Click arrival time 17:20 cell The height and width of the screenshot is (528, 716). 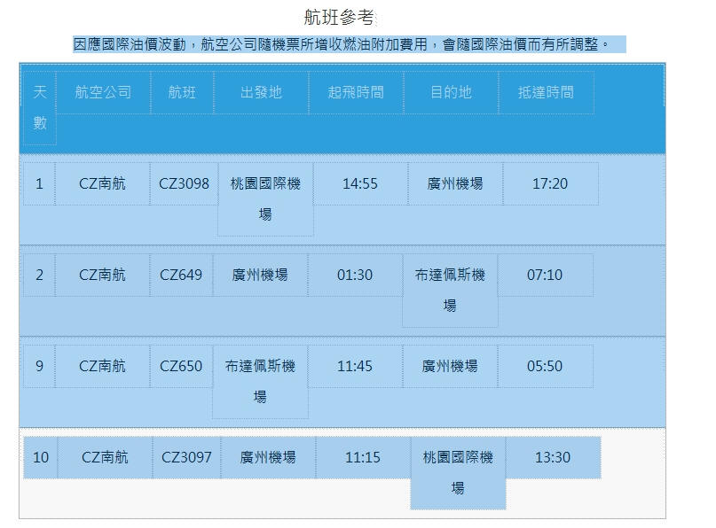550,183
